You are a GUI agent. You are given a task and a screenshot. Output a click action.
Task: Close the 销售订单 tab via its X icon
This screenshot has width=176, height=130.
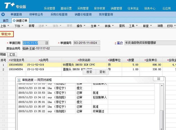pyautogui.click(x=14, y=21)
